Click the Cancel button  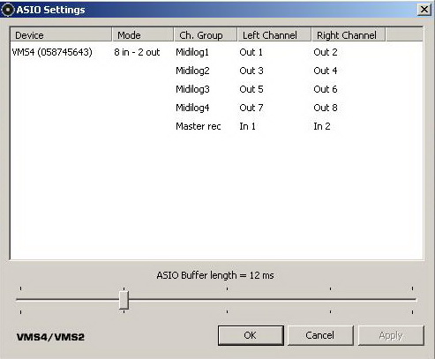[320, 335]
